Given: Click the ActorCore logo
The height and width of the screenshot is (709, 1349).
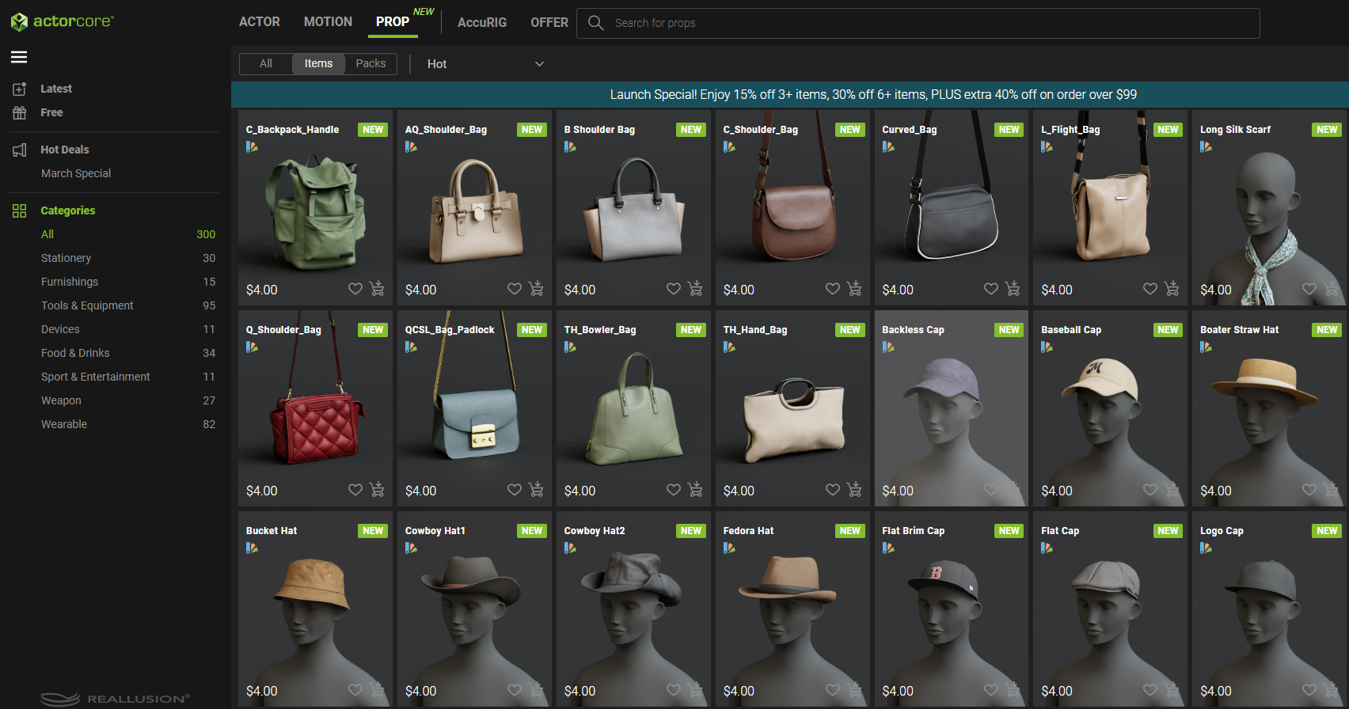Looking at the screenshot, I should [63, 21].
